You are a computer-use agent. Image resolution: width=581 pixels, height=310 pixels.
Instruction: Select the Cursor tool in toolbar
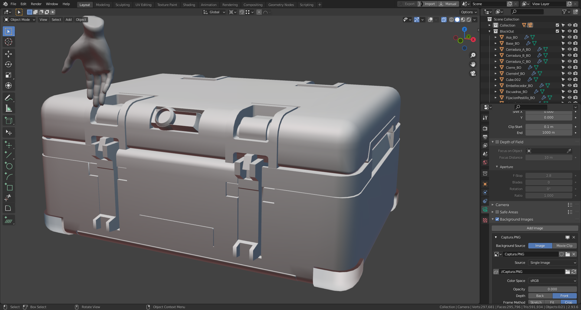(8, 42)
